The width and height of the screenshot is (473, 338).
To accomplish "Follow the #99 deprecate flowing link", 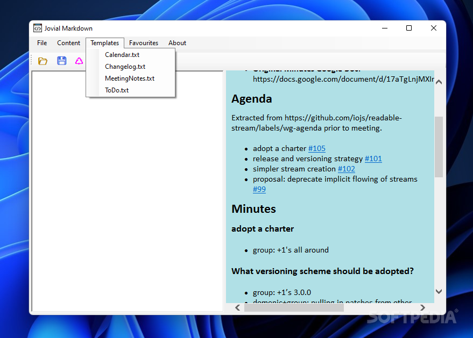I will click(259, 190).
